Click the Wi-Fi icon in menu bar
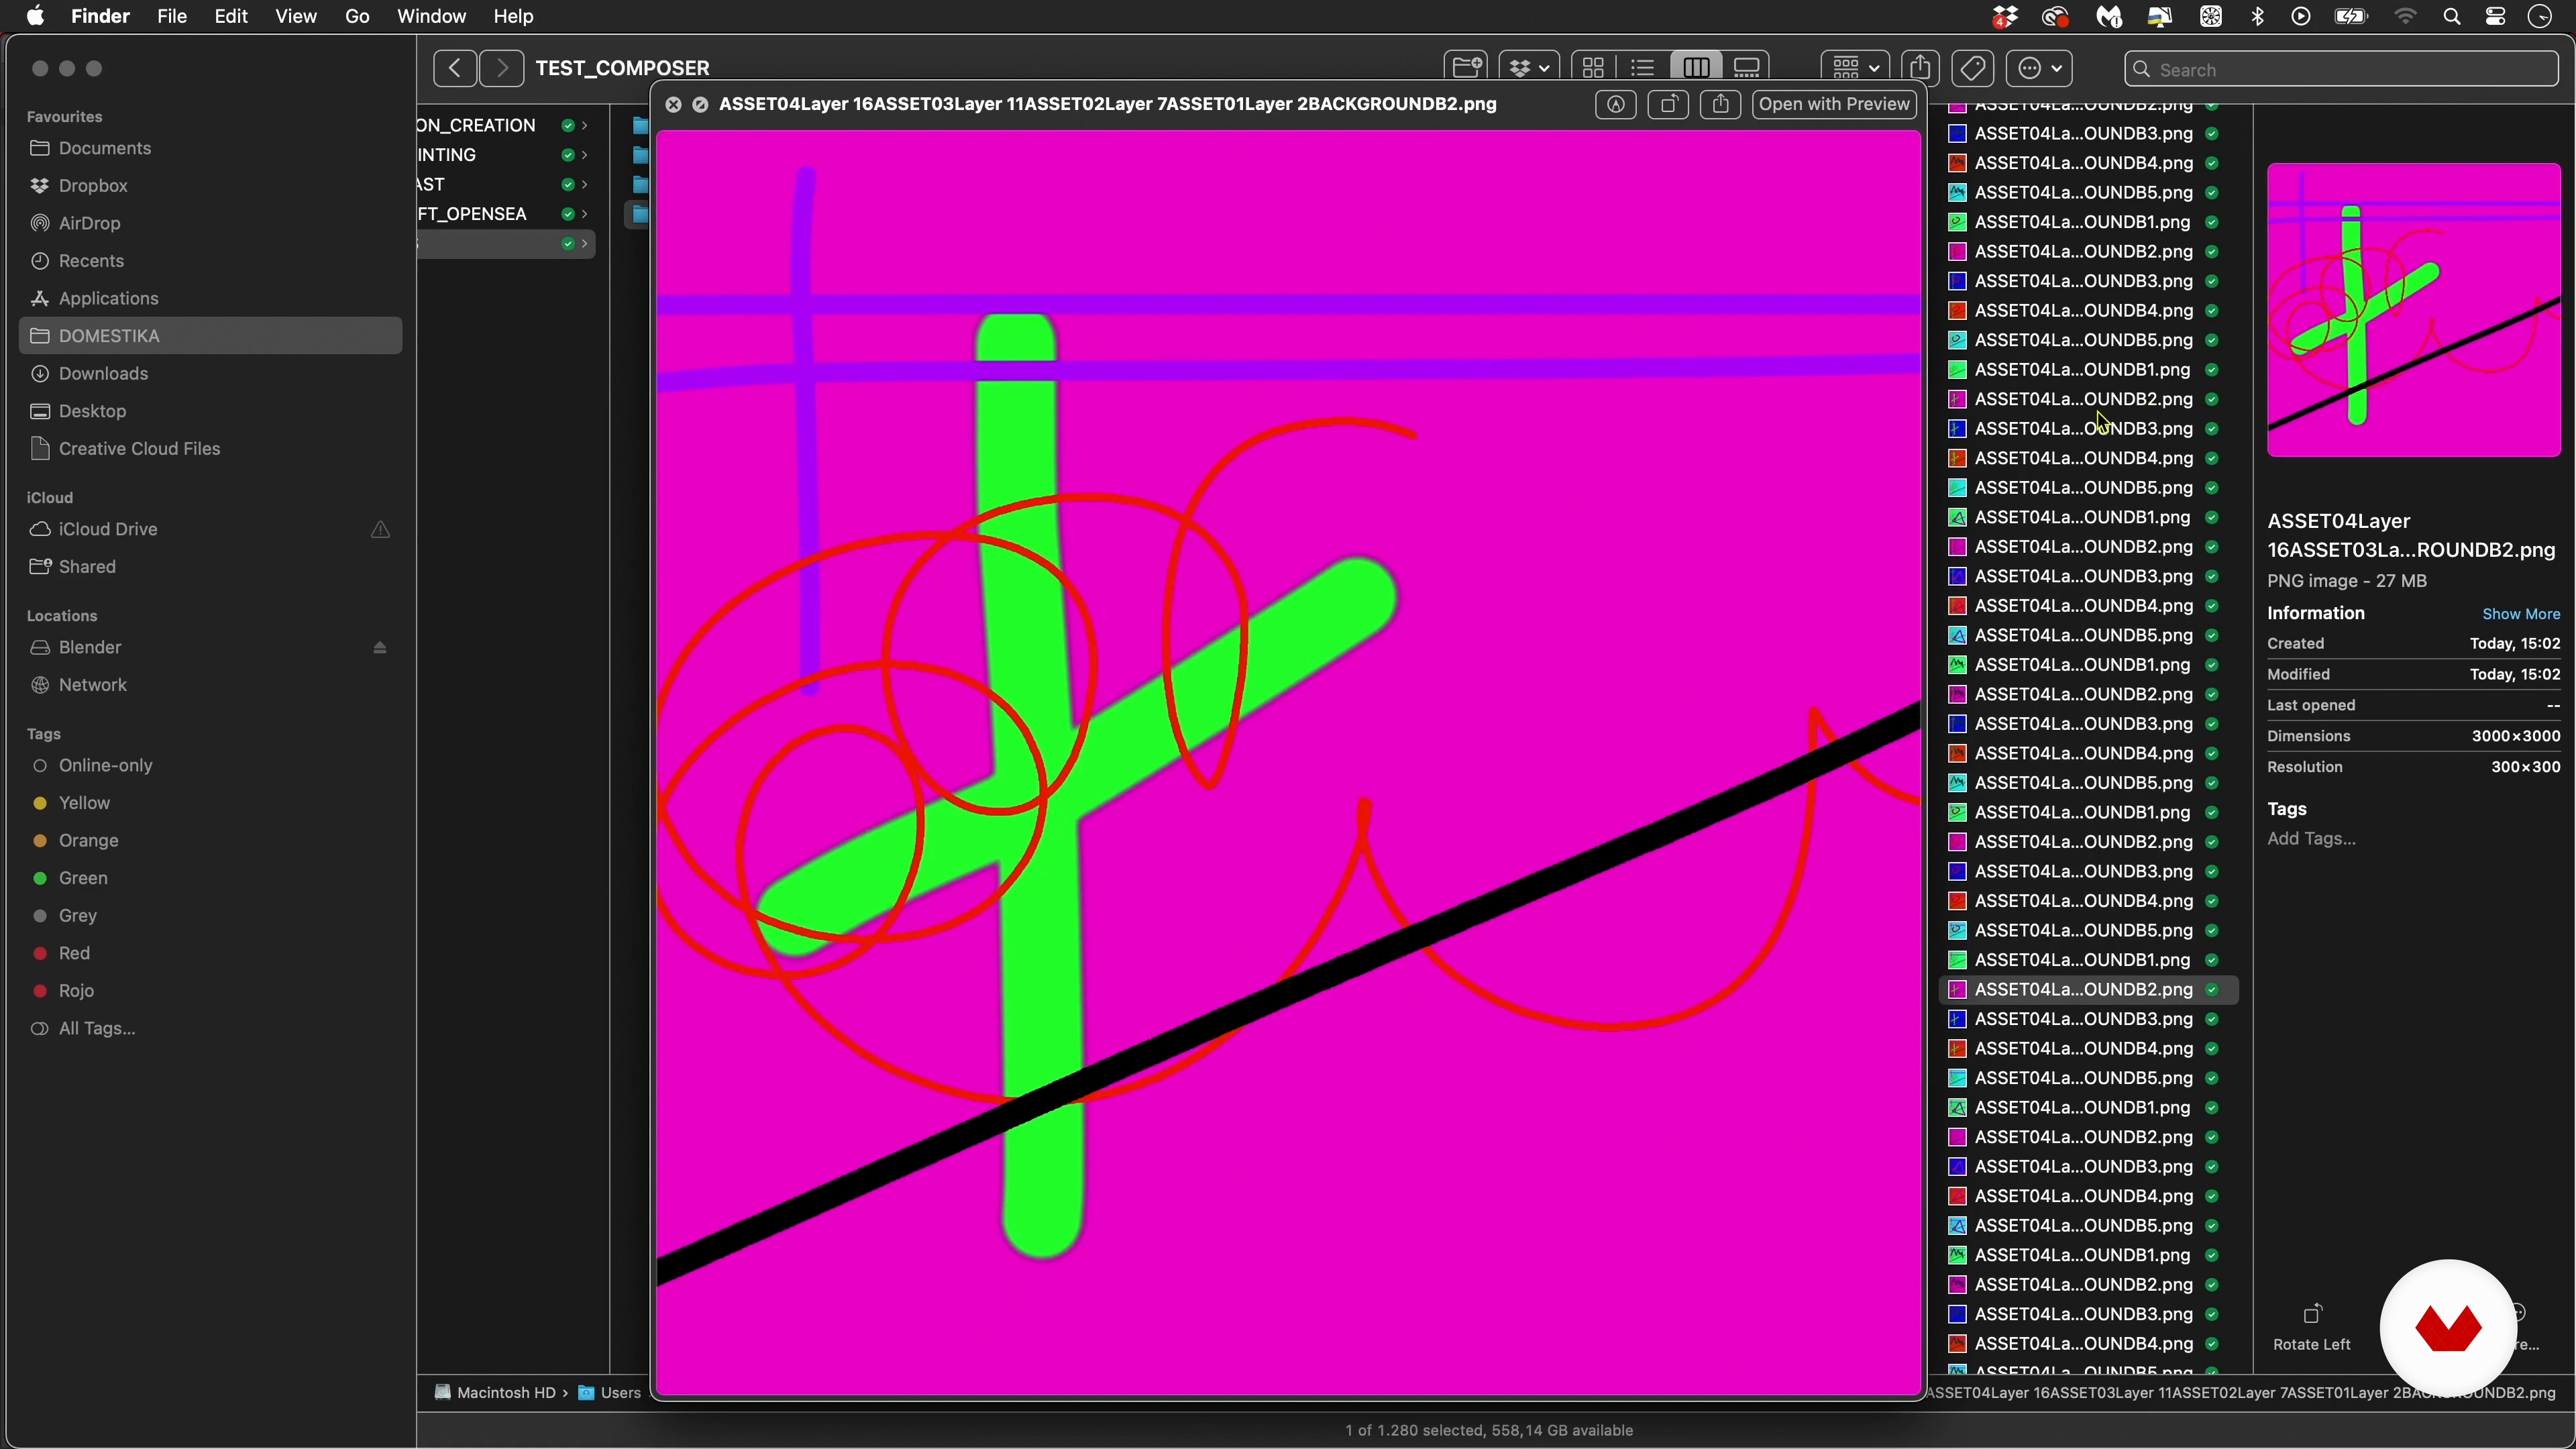Viewport: 2576px width, 1449px height. (x=2405, y=17)
